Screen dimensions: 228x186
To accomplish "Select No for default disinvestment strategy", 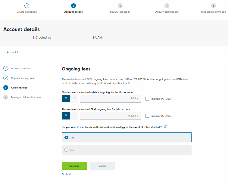I will pos(67,150).
